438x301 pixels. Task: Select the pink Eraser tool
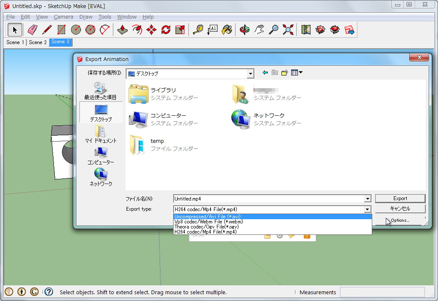pyautogui.click(x=33, y=30)
